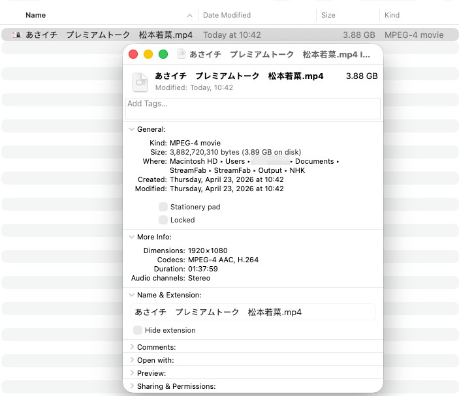459x396 pixels.
Task: Click '3.88 GB' size in Finder row
Action: point(359,35)
